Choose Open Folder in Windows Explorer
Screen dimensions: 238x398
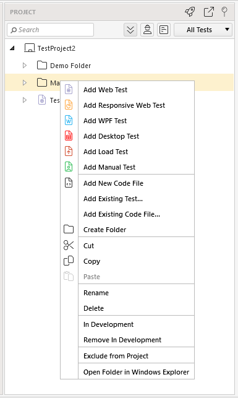(x=136, y=372)
